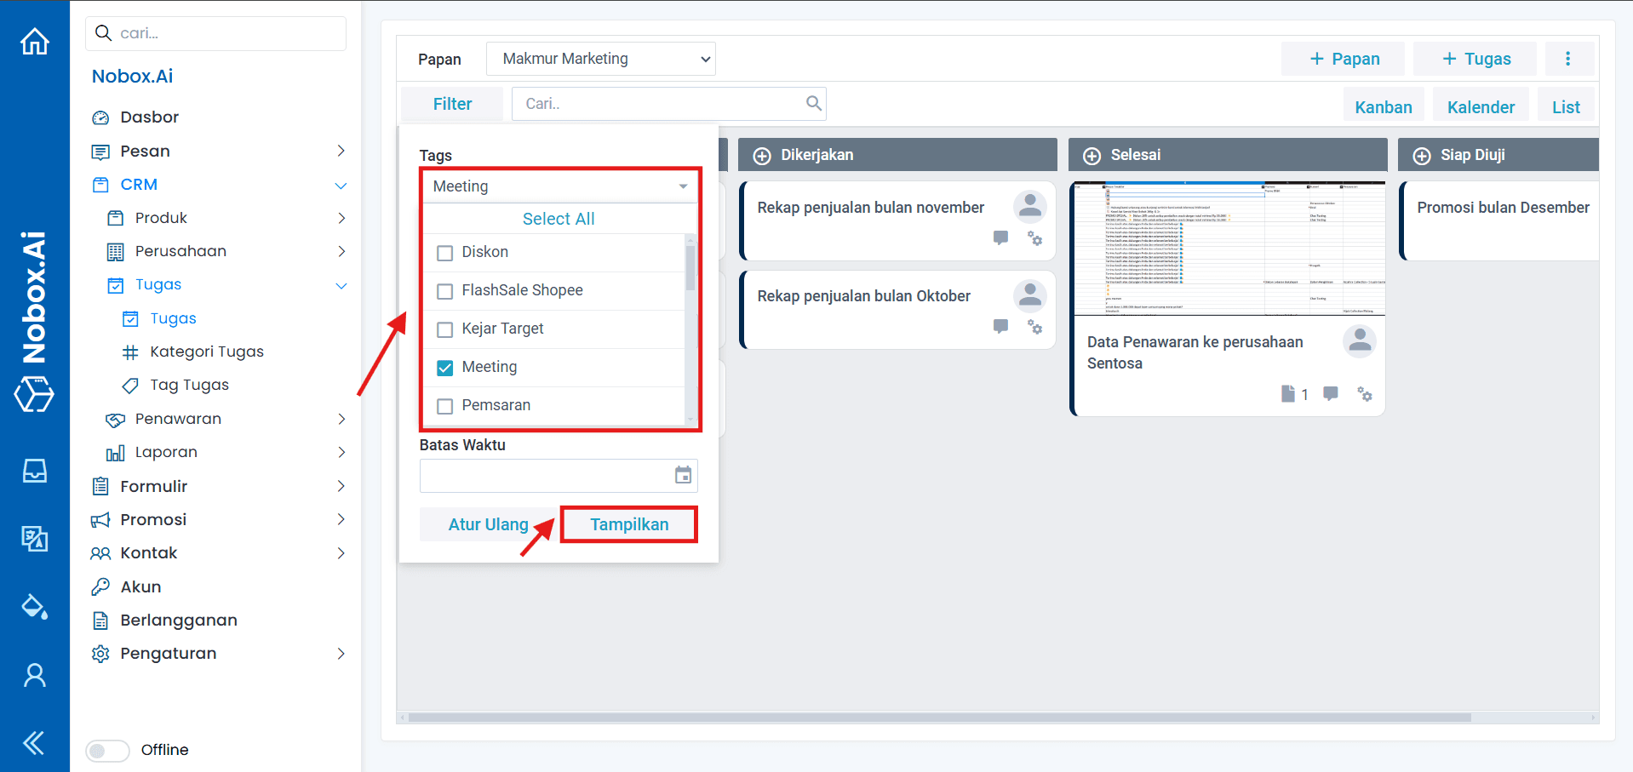Uncheck the Meeting tag checkbox
The width and height of the screenshot is (1633, 772).
[444, 368]
